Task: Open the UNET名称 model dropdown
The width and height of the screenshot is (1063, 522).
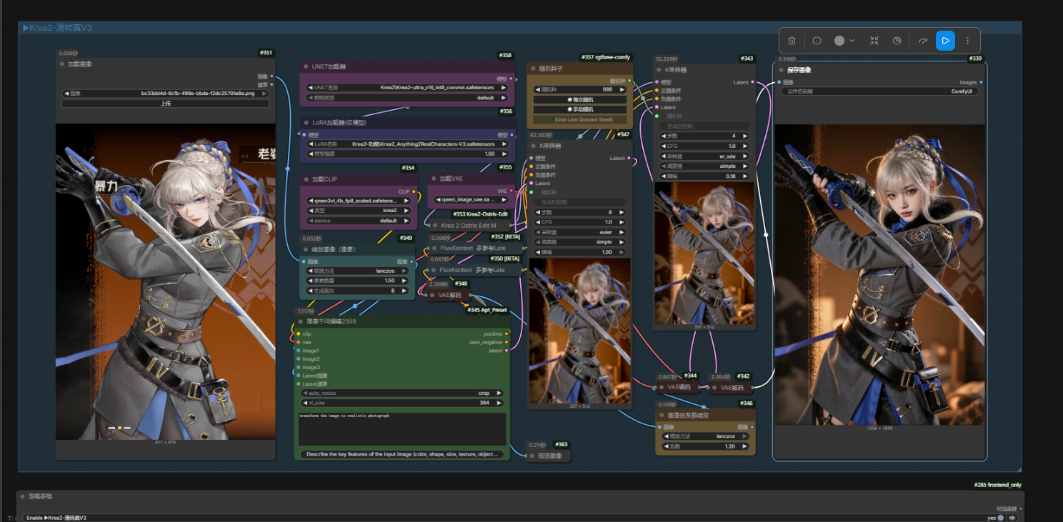Action: pos(407,87)
